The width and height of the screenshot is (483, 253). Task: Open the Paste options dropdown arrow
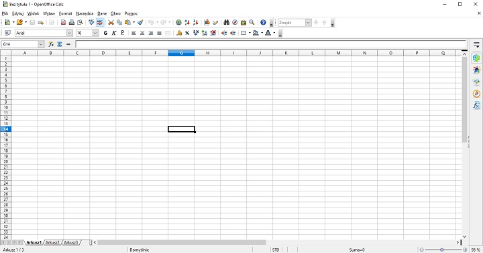133,23
